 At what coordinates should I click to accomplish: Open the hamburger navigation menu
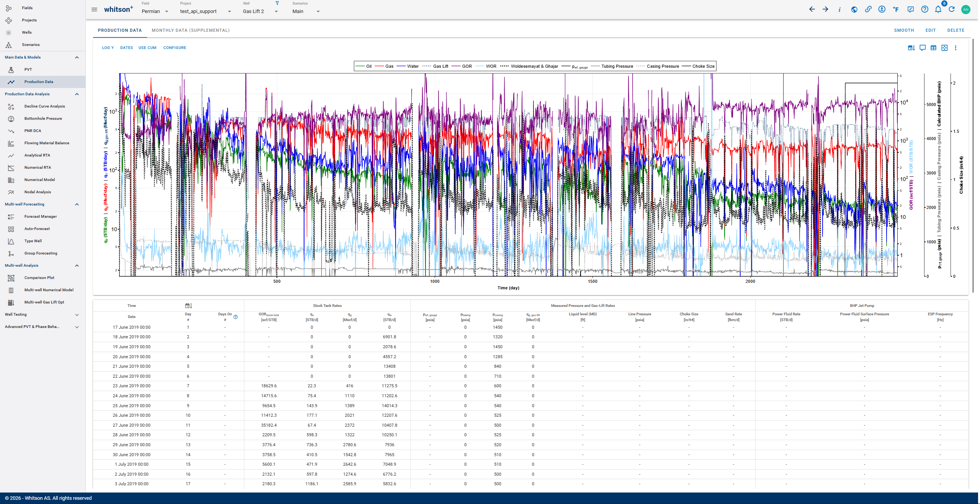click(94, 9)
